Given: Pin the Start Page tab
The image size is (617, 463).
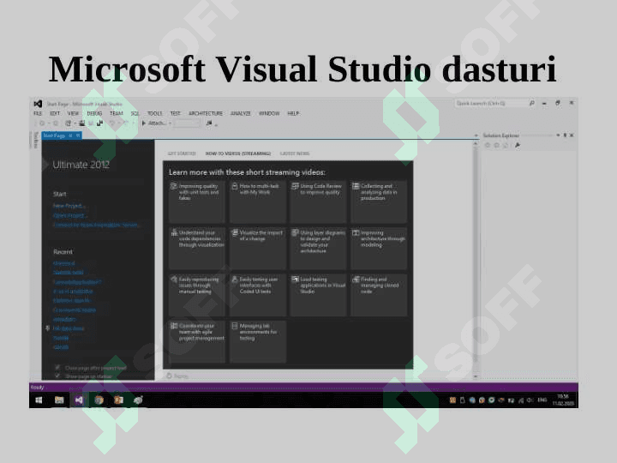Looking at the screenshot, I should (70, 135).
